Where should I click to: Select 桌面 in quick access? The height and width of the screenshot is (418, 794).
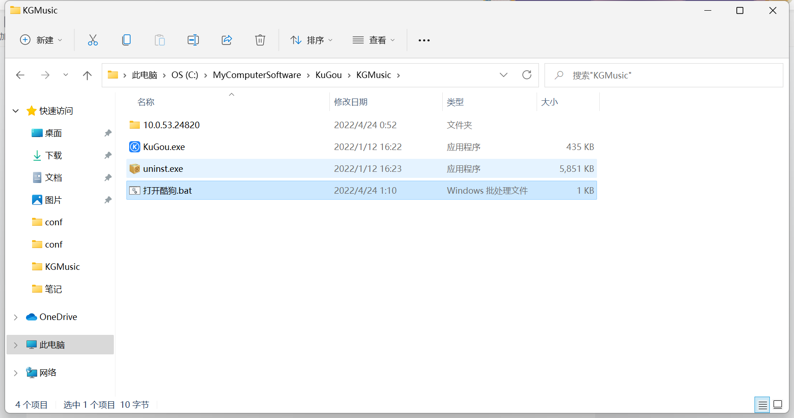[x=53, y=133]
